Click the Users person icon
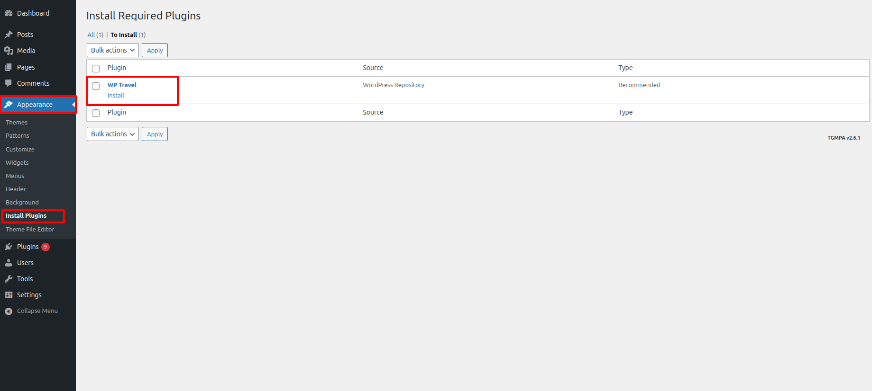 point(9,263)
